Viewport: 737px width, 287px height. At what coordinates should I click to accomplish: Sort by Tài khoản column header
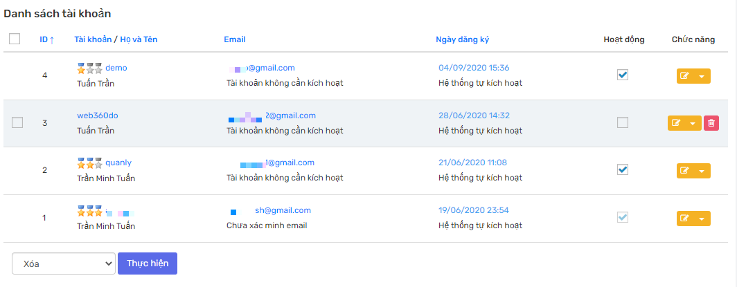click(93, 39)
